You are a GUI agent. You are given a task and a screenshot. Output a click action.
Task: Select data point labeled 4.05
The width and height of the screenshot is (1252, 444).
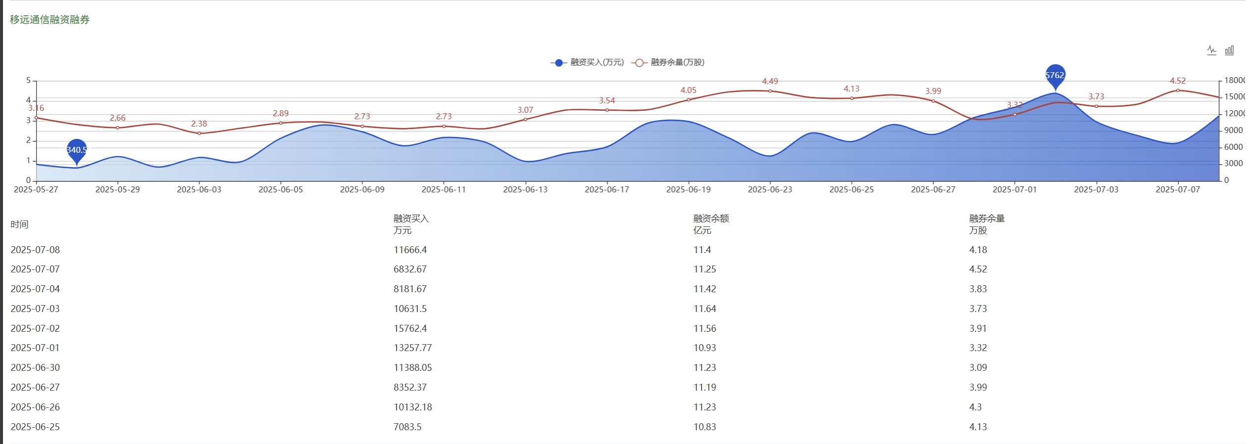point(688,100)
